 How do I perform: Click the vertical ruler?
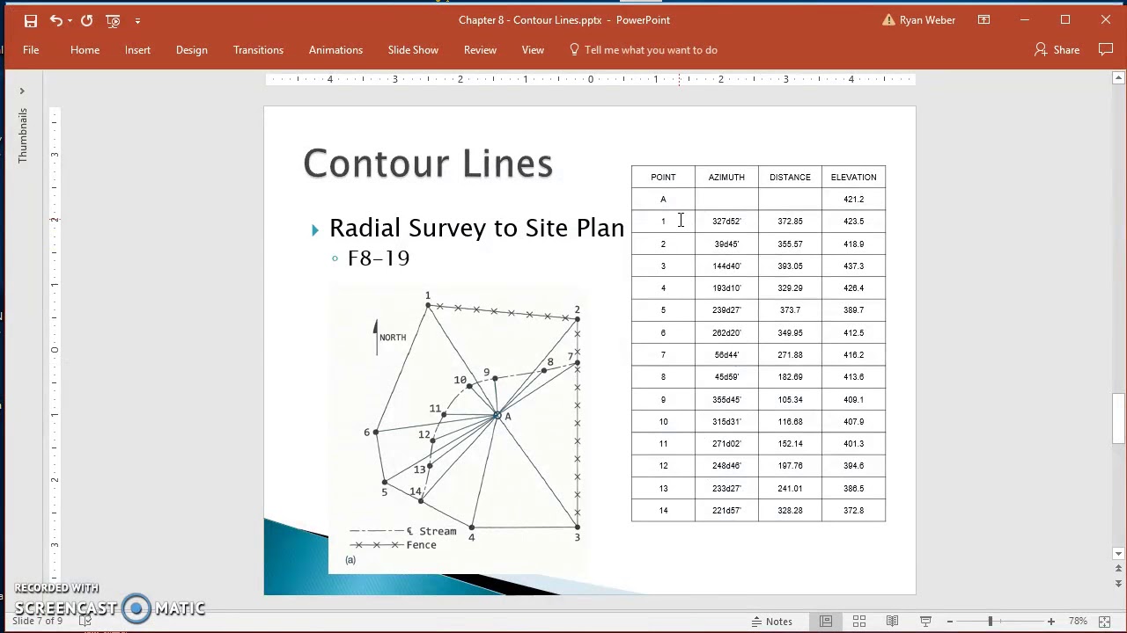click(54, 350)
